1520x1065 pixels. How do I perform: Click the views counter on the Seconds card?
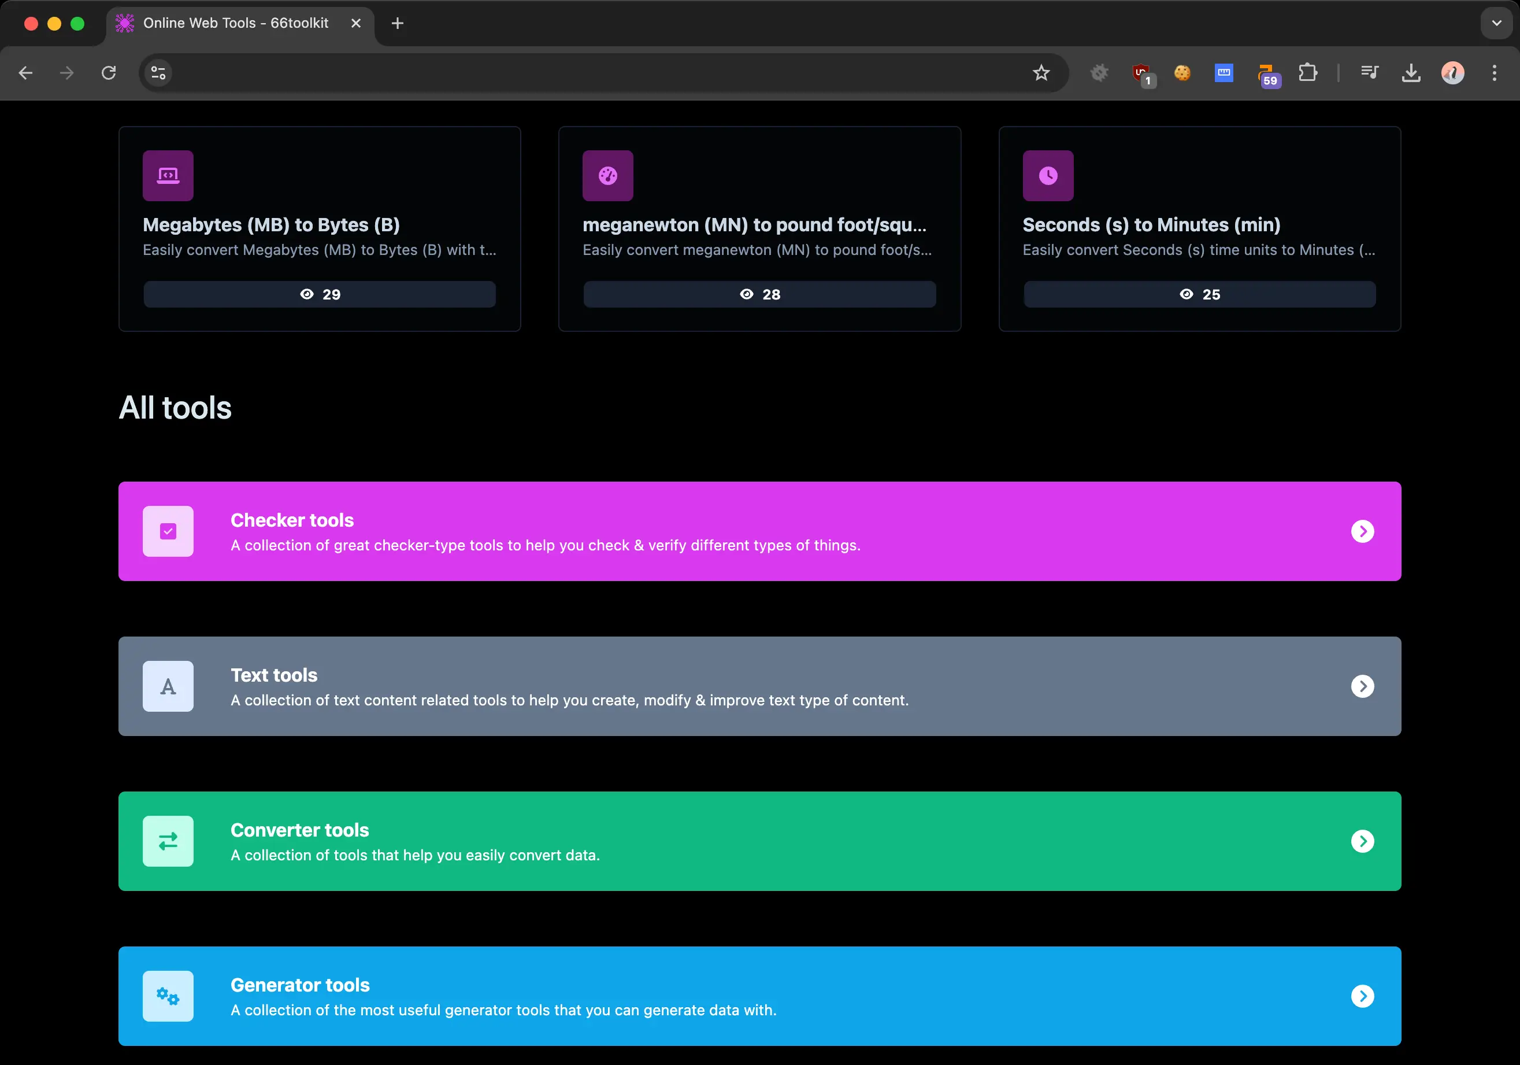[1199, 294]
